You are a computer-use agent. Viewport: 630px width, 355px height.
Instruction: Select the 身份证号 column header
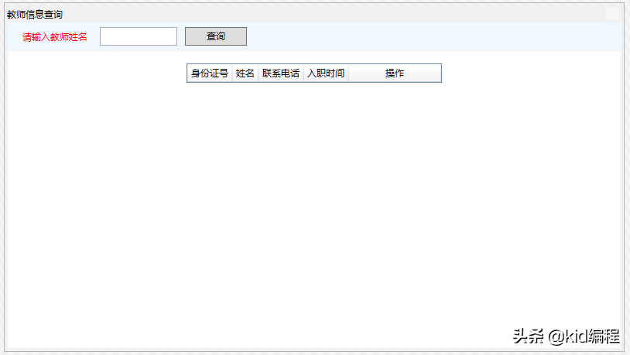210,73
